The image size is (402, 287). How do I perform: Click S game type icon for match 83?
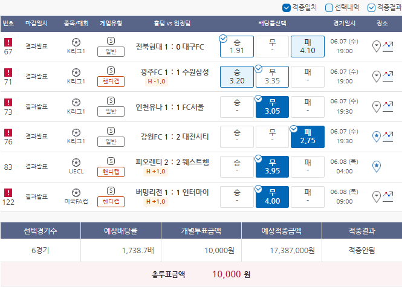pos(111,161)
